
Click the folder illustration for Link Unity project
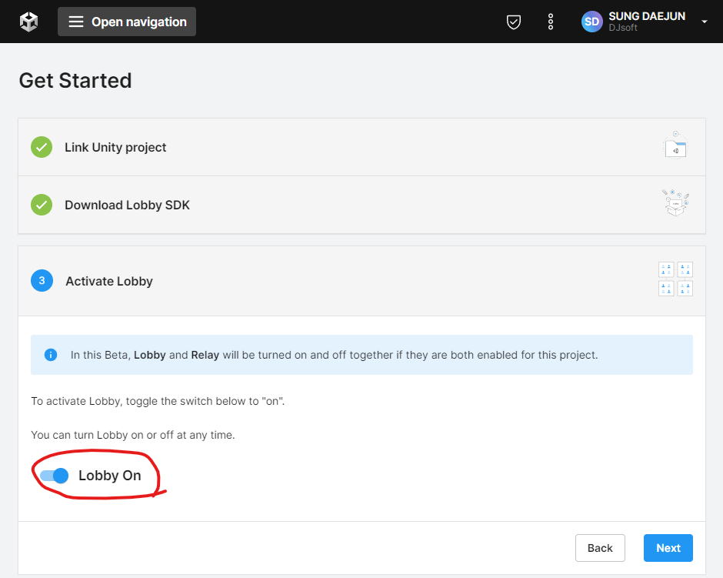675,145
